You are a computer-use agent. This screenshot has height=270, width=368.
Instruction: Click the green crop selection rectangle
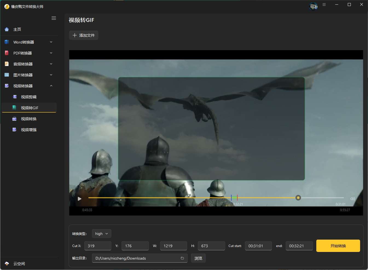(211, 129)
